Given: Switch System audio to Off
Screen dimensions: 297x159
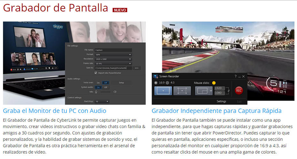Looking at the screenshot, I should 106,87.
